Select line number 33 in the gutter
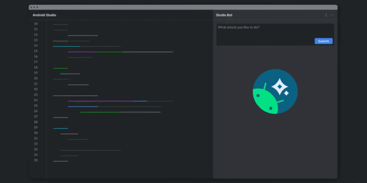Screen dimensions: 367x183 coord(36,149)
